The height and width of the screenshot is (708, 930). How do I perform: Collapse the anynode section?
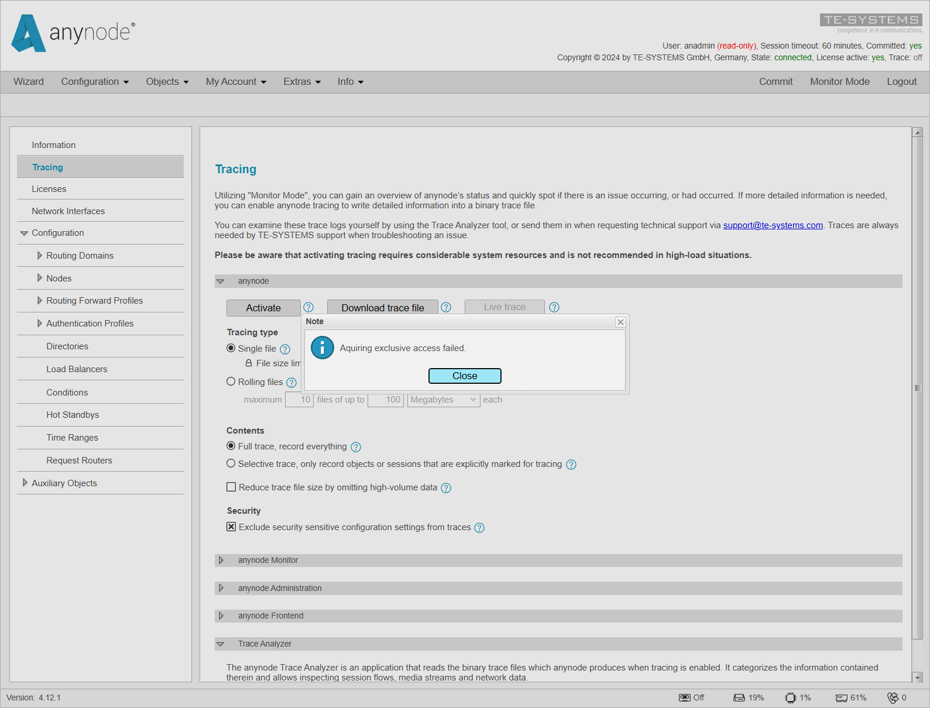(221, 281)
